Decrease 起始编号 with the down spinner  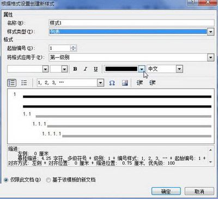click(74, 50)
